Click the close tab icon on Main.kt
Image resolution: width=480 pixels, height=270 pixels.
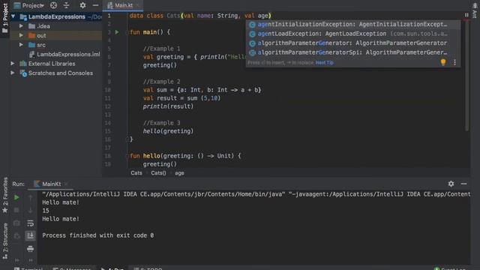138,5
